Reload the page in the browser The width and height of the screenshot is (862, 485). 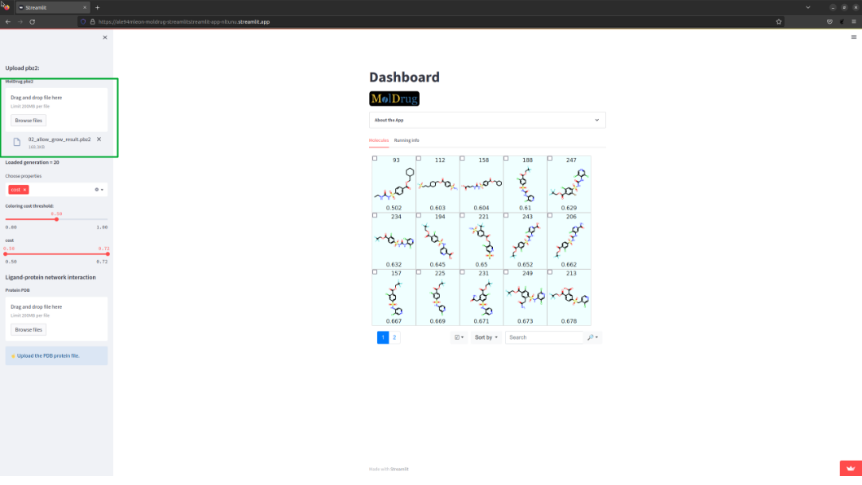coord(33,22)
